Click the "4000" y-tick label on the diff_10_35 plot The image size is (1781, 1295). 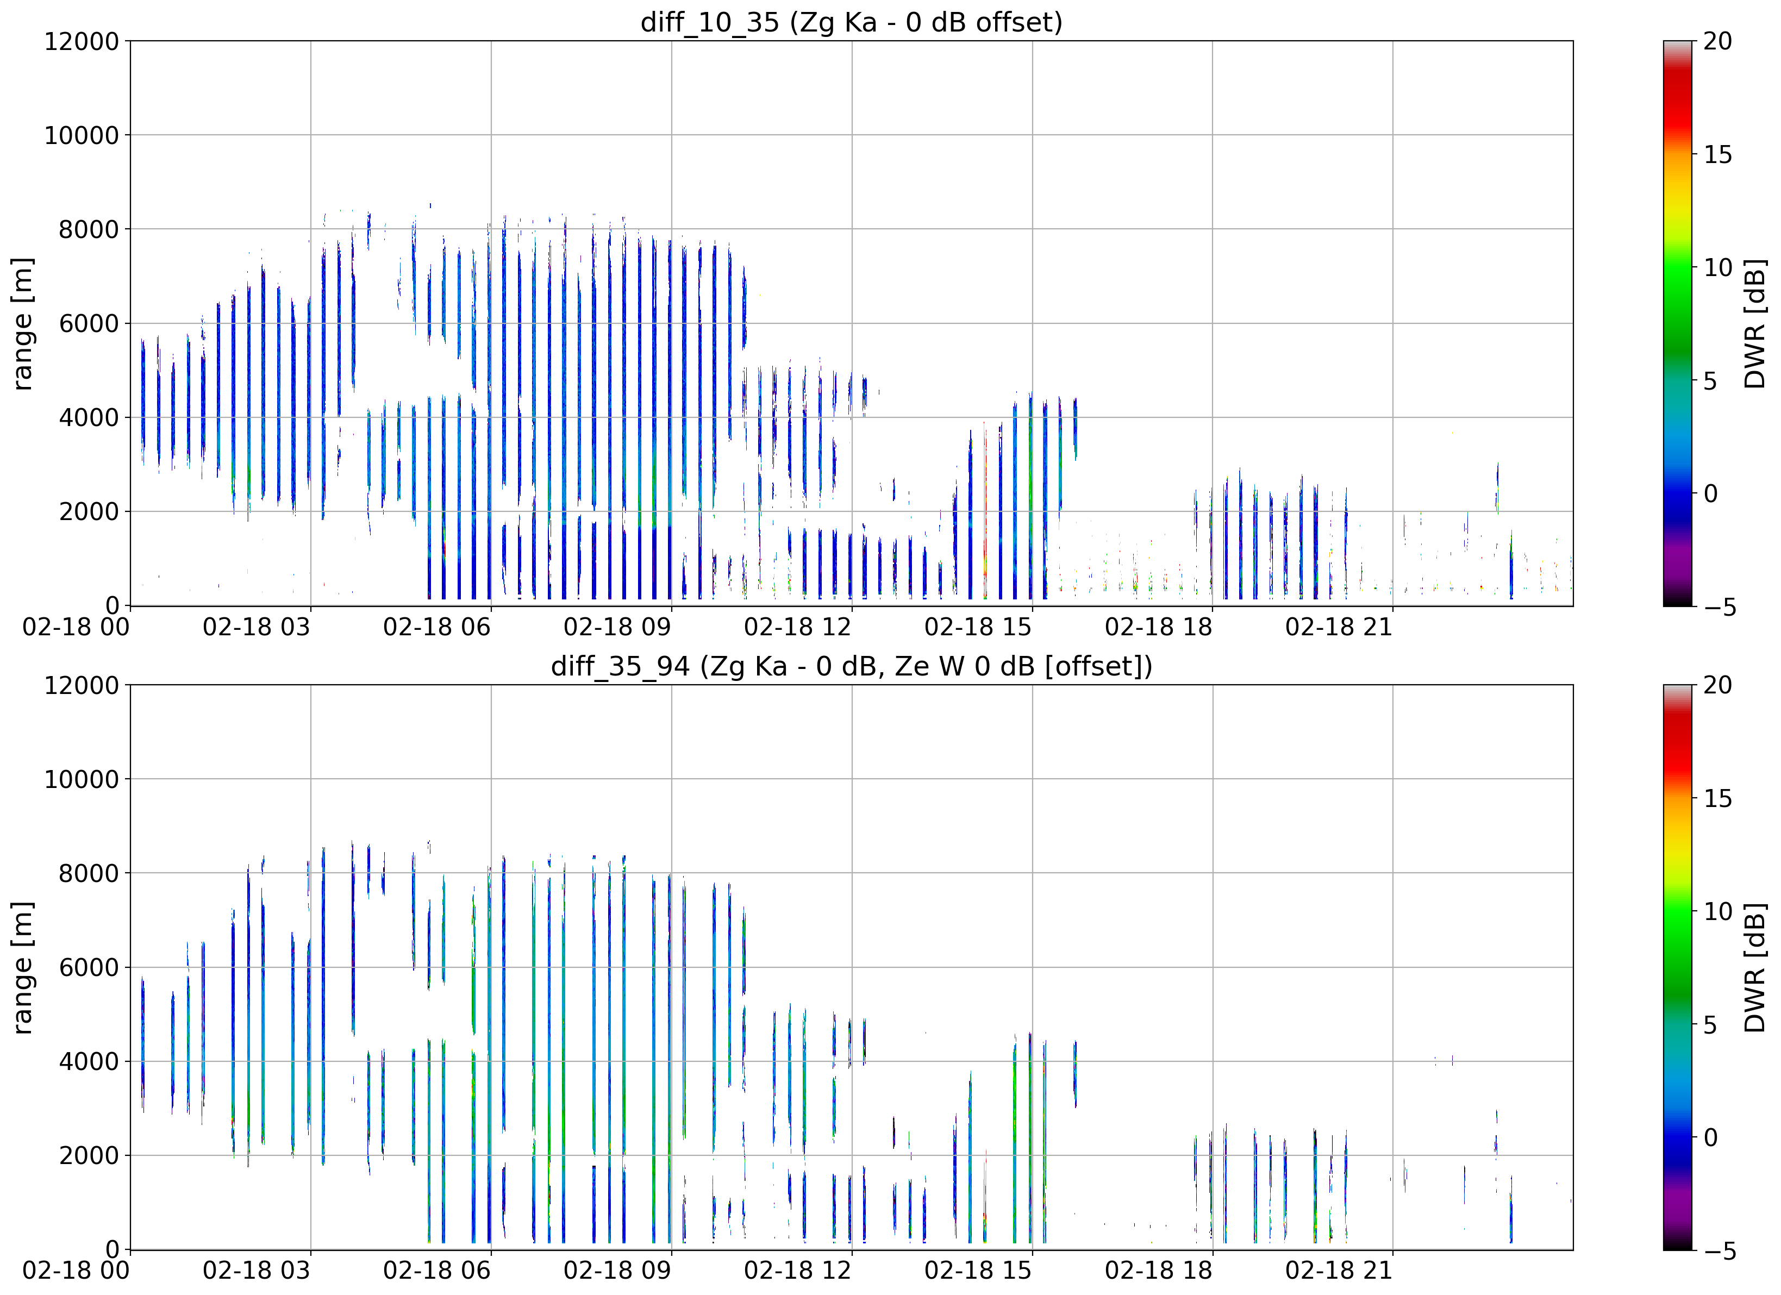[x=89, y=417]
